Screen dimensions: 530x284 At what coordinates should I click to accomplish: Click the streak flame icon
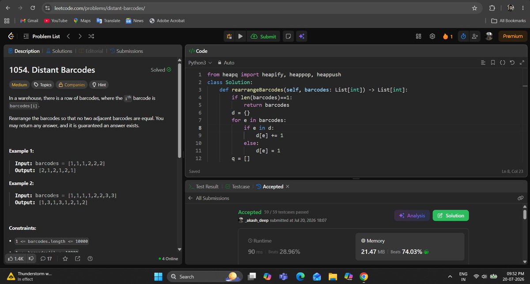pos(445,37)
